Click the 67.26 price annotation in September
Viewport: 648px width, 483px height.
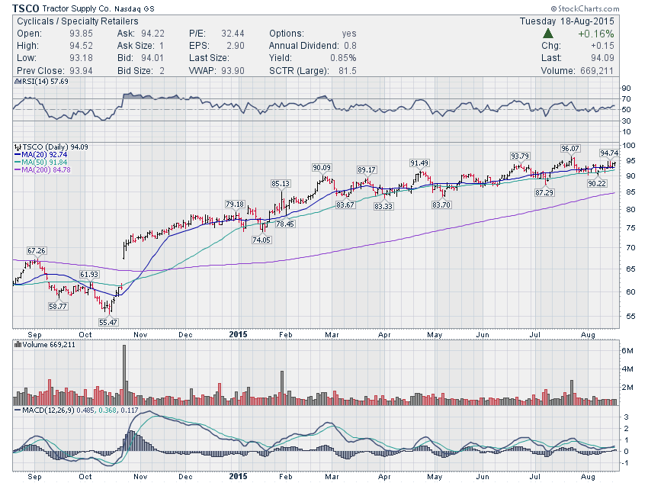tap(37, 250)
